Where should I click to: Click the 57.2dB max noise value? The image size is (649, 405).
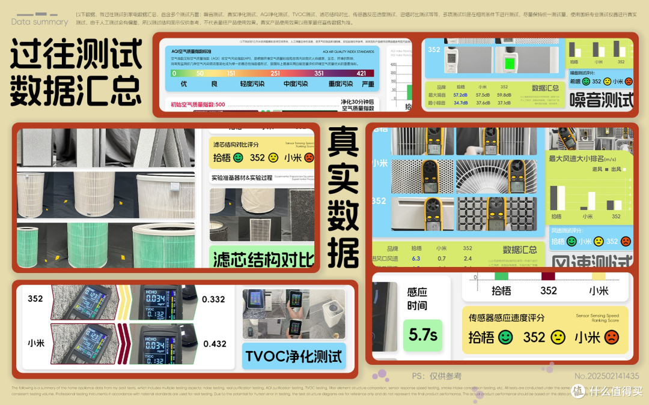tap(460, 95)
